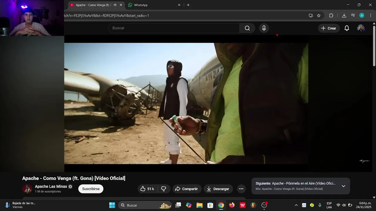Click the system tray volume icon

coord(344,205)
